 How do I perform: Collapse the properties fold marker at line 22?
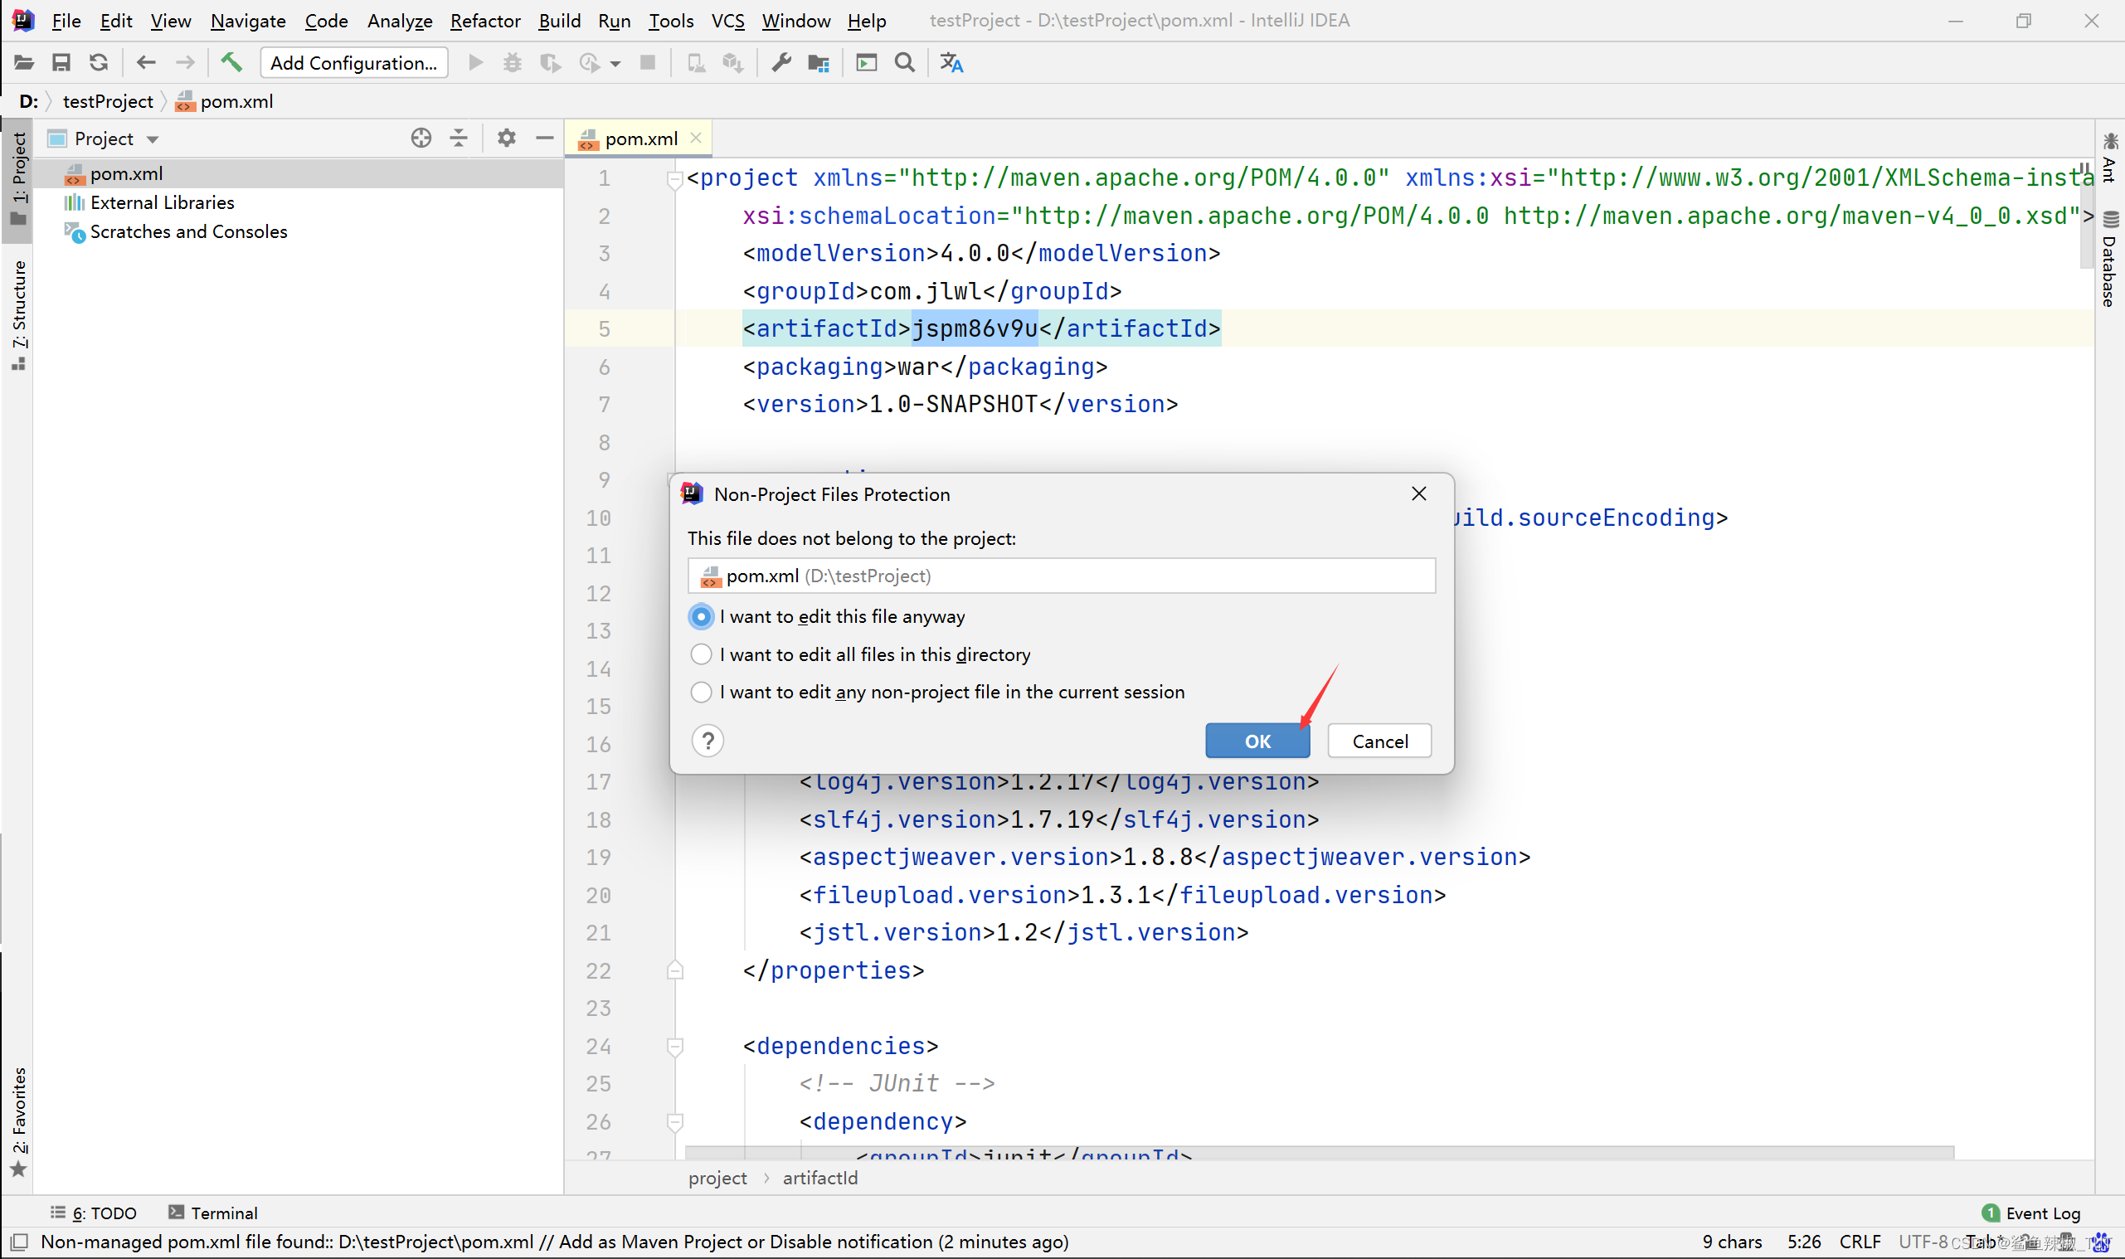pyautogui.click(x=675, y=970)
